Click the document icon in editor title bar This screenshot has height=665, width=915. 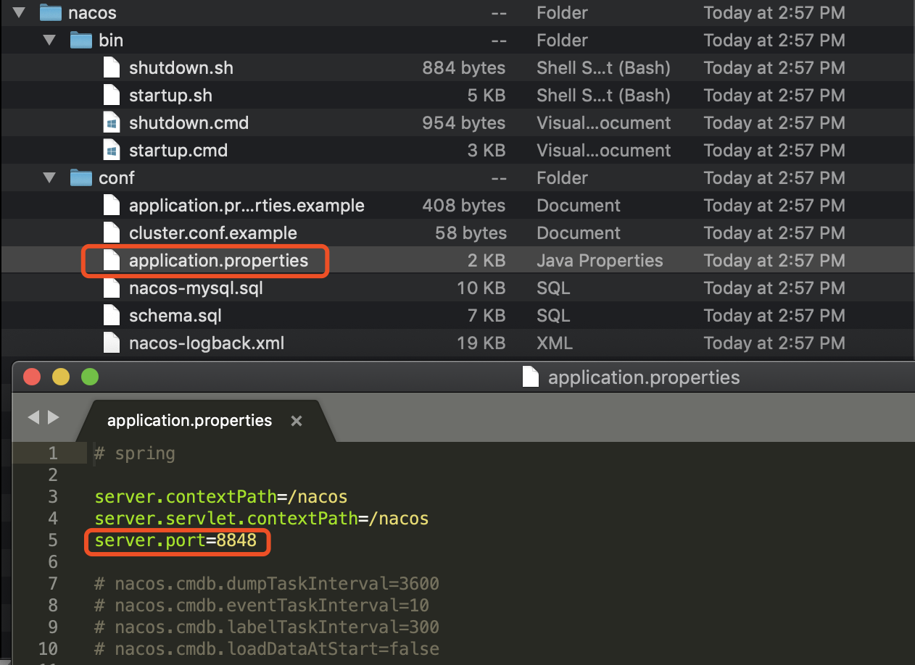tap(531, 377)
